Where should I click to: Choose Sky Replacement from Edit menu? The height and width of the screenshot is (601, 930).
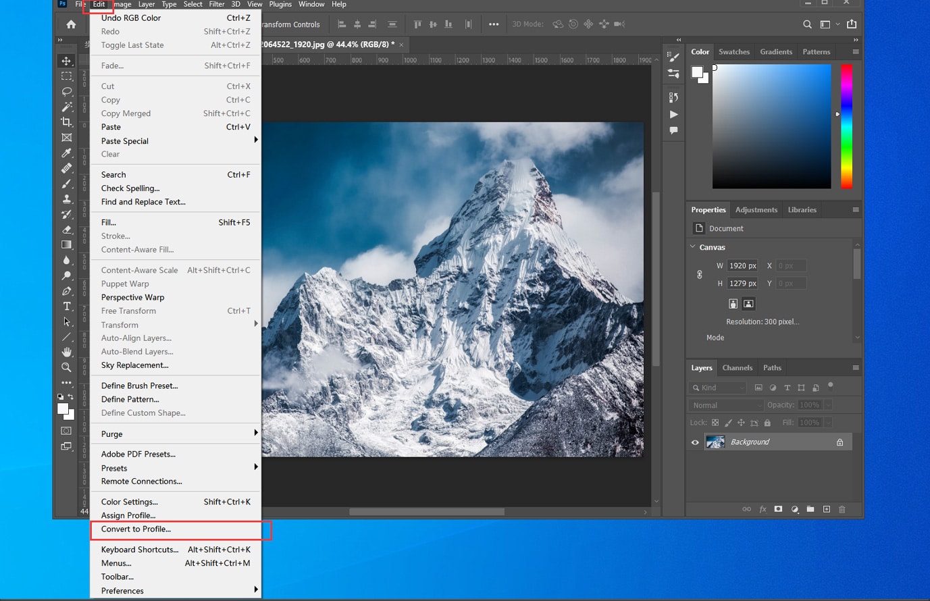click(176, 365)
